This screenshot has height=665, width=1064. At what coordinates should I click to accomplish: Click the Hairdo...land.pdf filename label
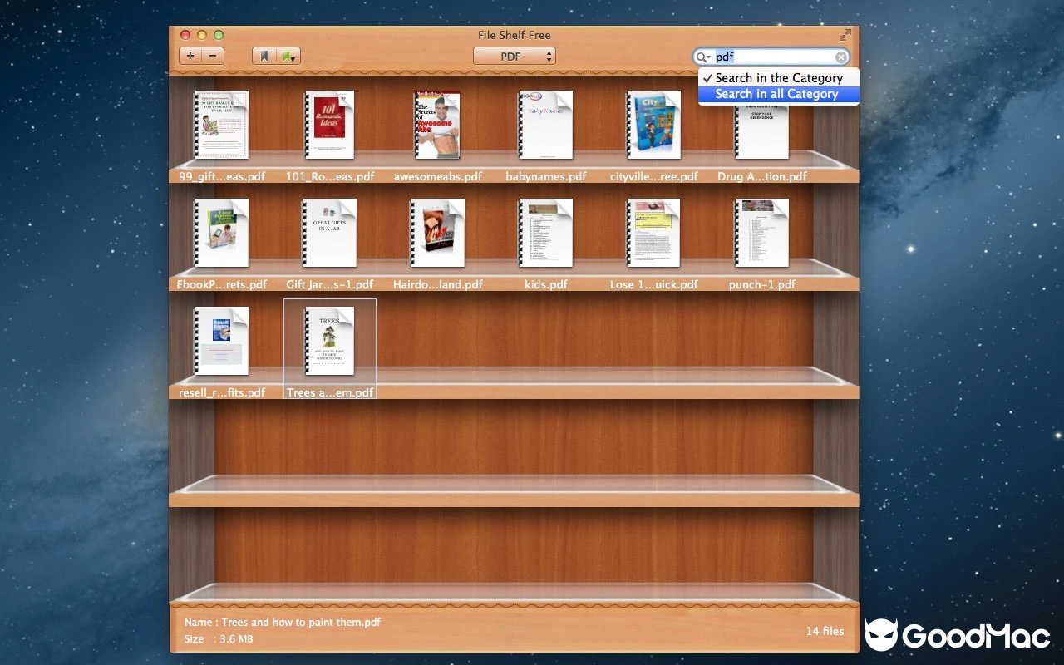click(x=438, y=284)
